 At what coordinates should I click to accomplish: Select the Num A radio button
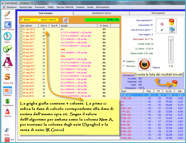[x=22, y=20]
